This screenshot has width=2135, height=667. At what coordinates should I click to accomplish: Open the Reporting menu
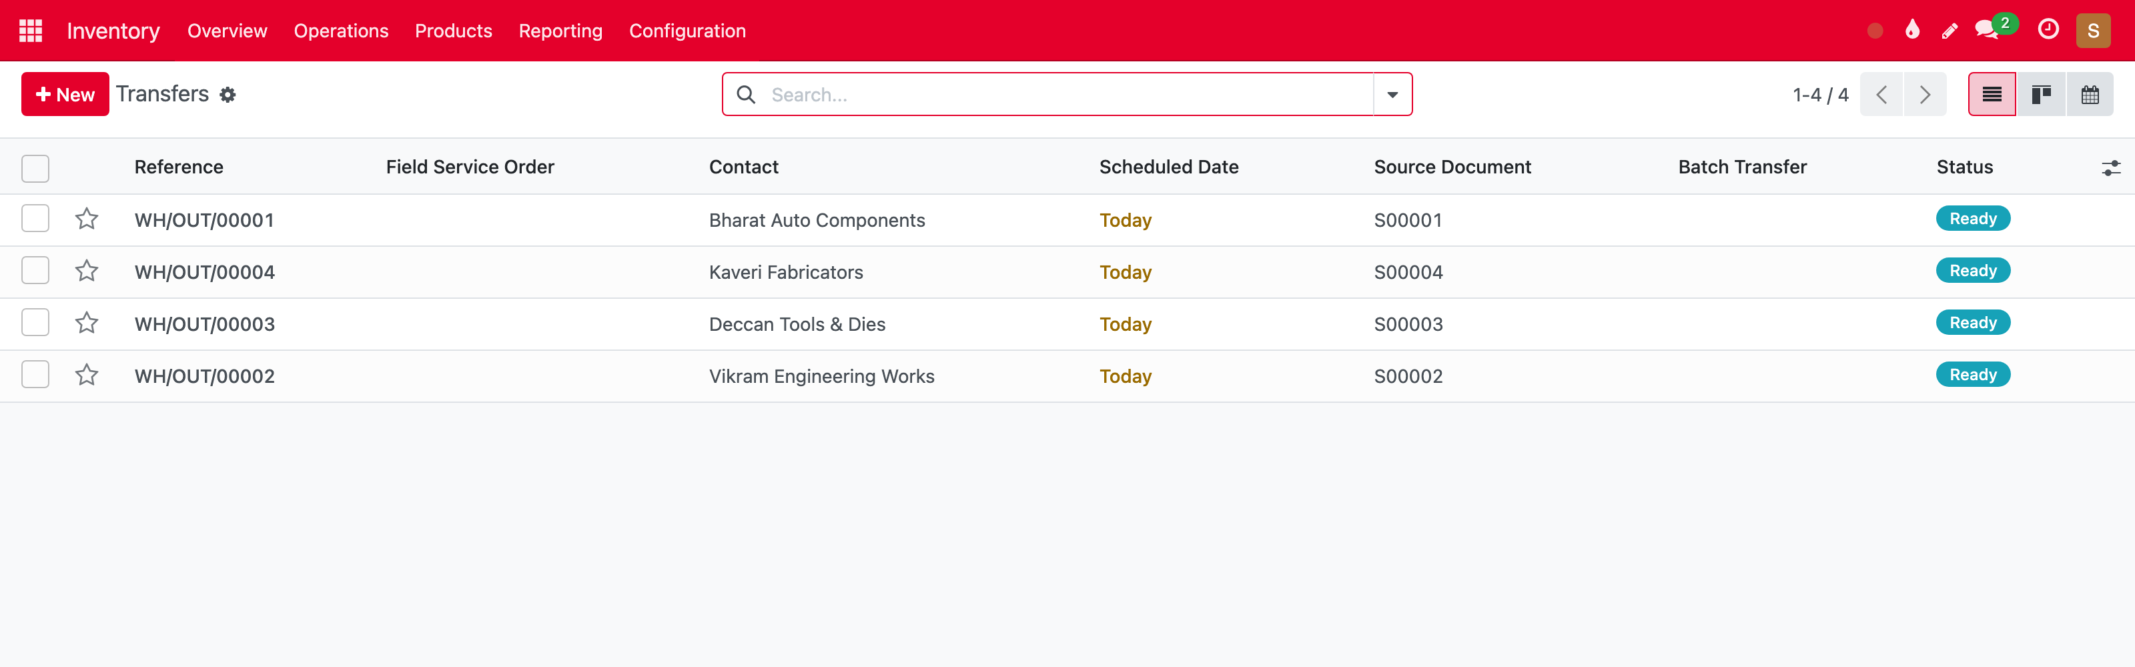(x=560, y=31)
